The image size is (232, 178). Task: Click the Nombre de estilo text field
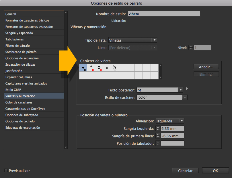(163, 14)
